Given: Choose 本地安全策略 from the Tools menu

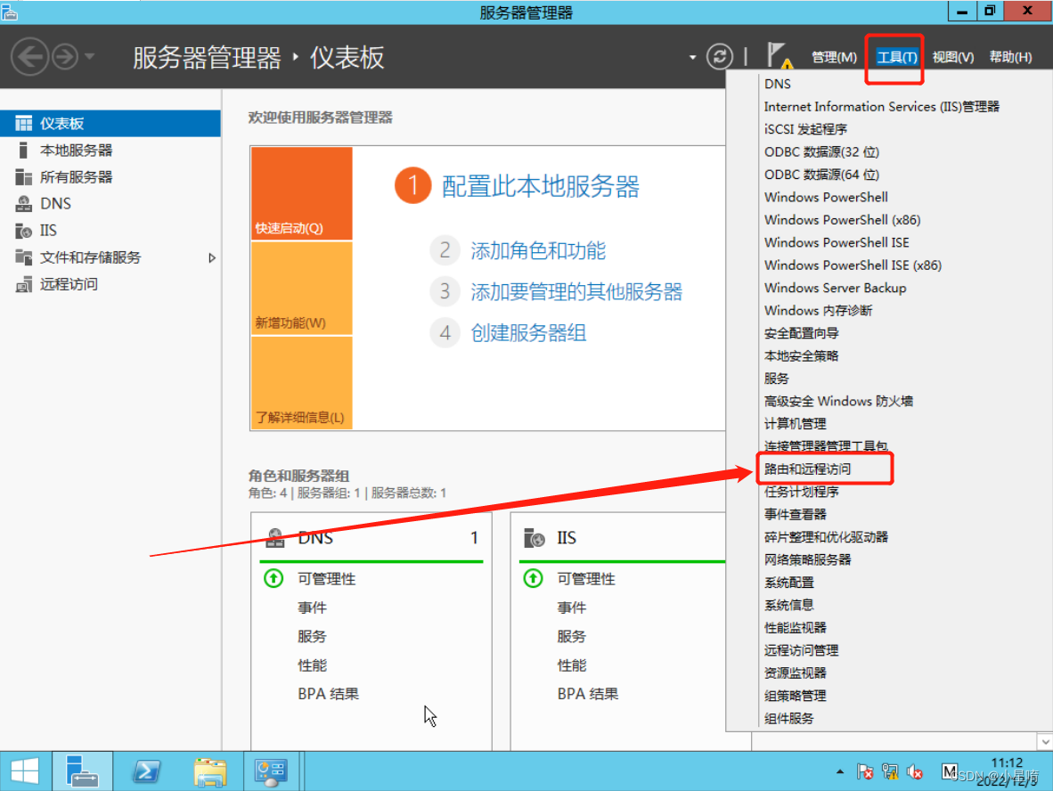Looking at the screenshot, I should [x=801, y=356].
